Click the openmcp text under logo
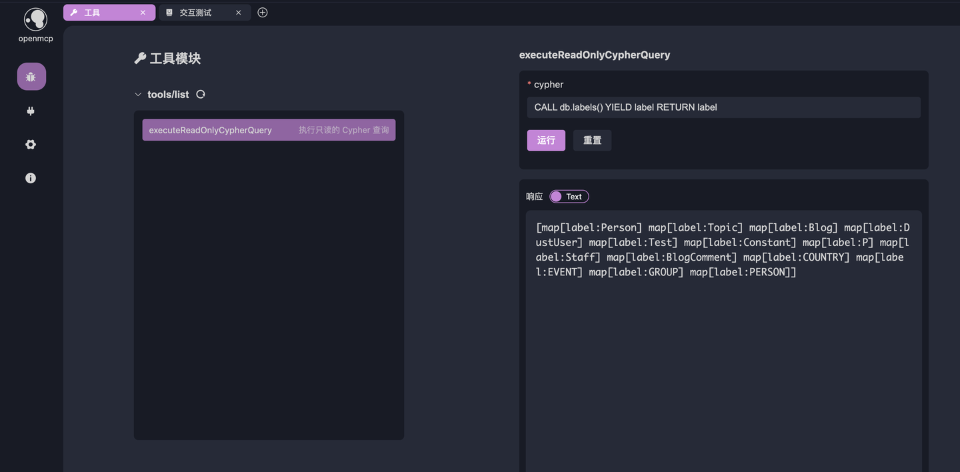 click(x=35, y=39)
